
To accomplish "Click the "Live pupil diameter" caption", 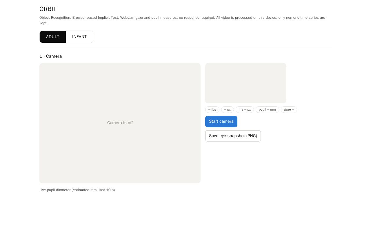I will tap(77, 190).
